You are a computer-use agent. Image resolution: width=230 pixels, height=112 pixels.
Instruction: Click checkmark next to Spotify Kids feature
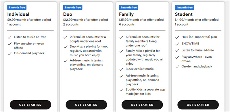pos(121,90)
